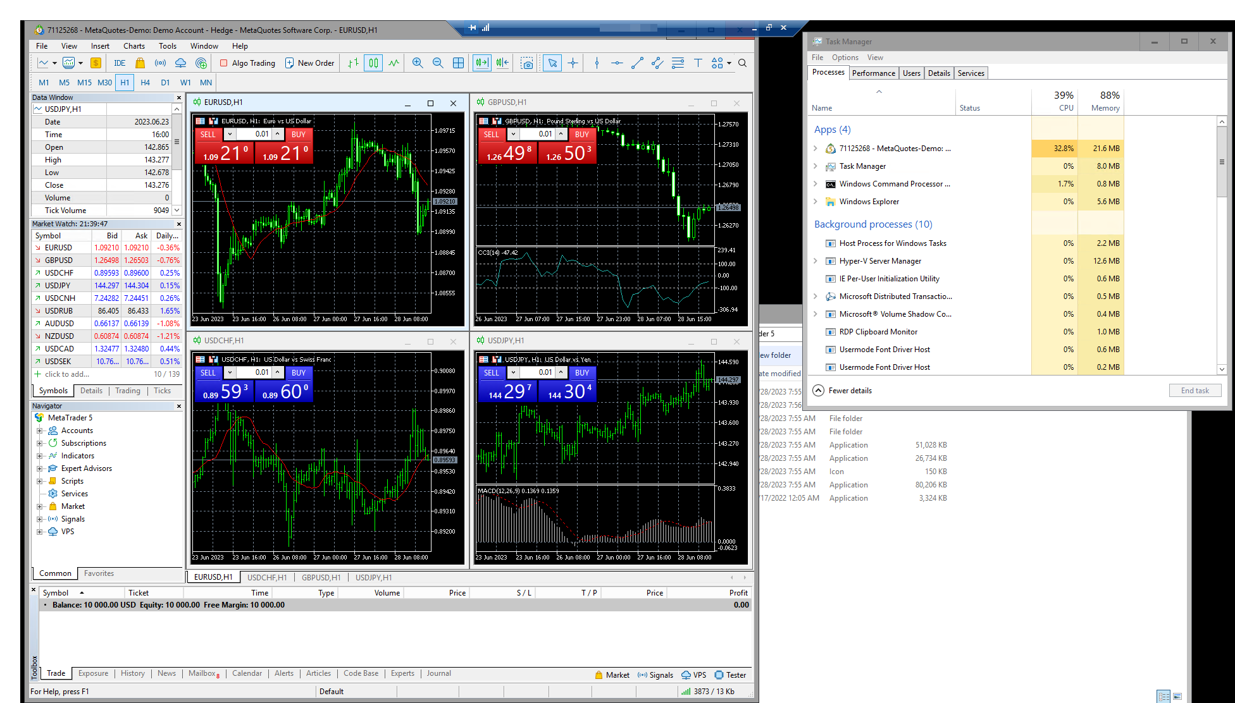Screen dimensions: 1235x703
Task: Click 'click to add...' in Market Watch
Action: (66, 374)
